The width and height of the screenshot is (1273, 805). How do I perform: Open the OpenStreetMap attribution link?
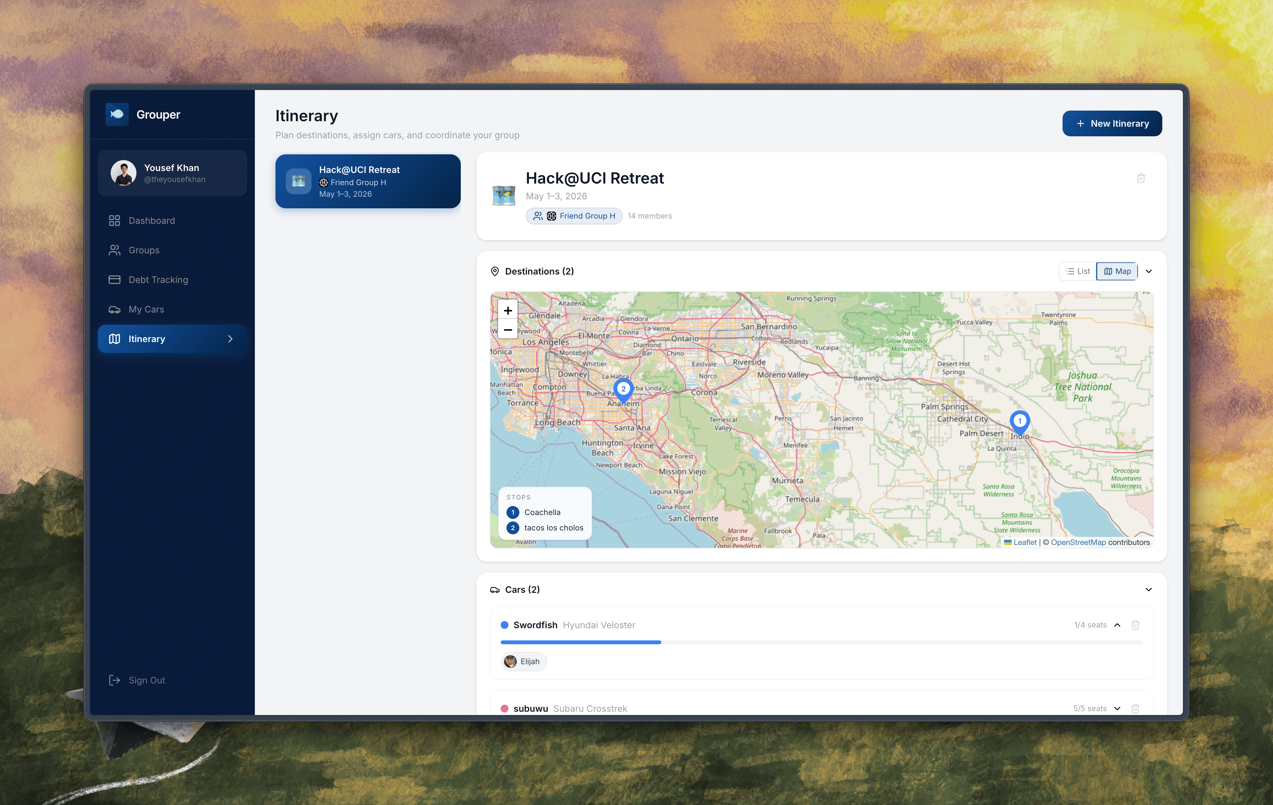click(x=1078, y=542)
